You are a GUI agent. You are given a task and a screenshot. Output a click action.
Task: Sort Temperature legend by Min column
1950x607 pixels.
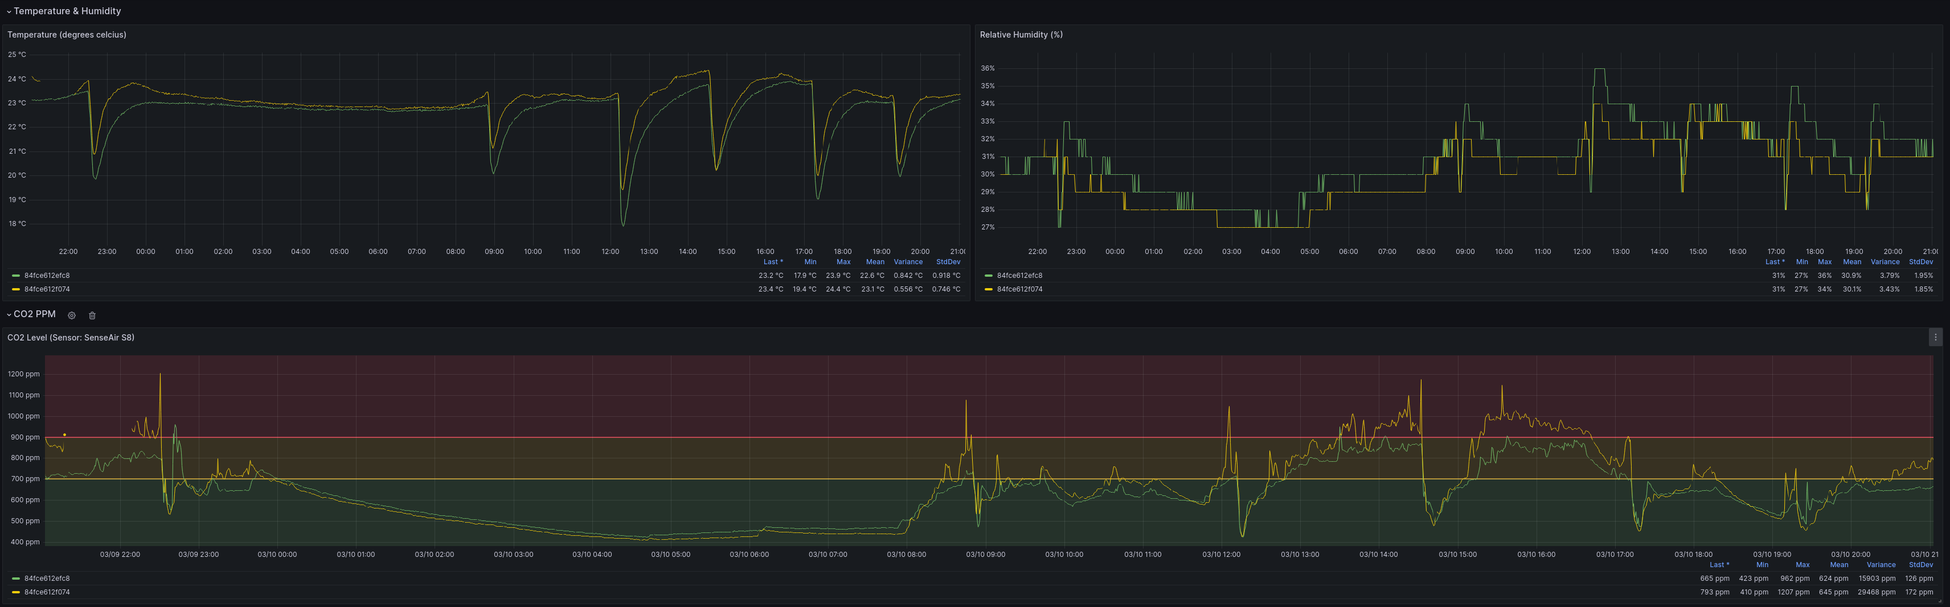point(810,262)
